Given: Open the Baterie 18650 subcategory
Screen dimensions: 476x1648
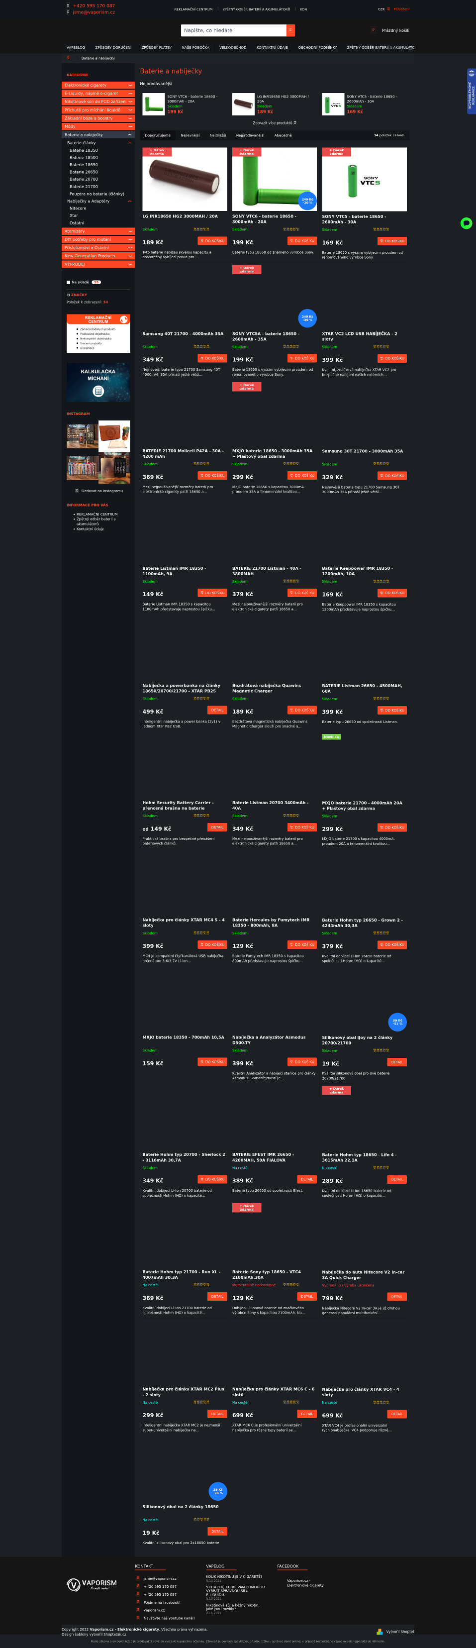Looking at the screenshot, I should point(84,164).
